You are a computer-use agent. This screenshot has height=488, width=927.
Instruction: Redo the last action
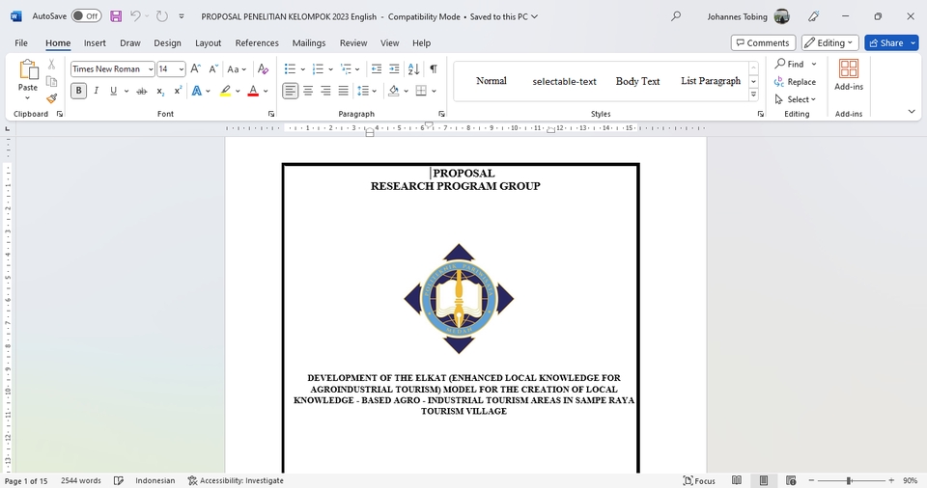pos(162,16)
